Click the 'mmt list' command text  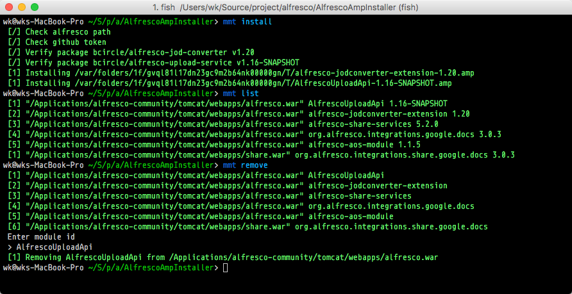point(240,94)
